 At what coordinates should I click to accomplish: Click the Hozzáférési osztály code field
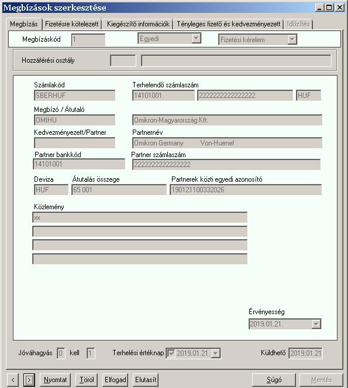(123, 60)
